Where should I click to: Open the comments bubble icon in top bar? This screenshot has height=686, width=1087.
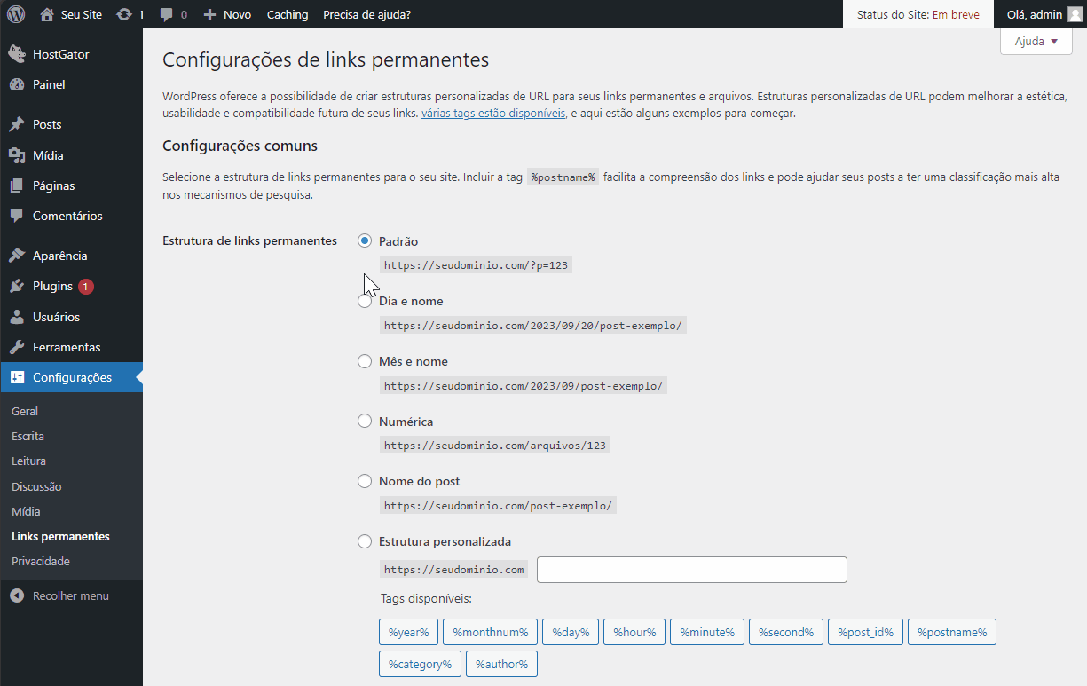(167, 14)
